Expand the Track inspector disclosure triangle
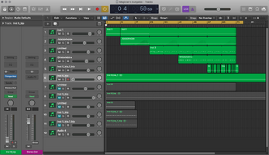Screen dimensions: 269x155 (3, 23)
